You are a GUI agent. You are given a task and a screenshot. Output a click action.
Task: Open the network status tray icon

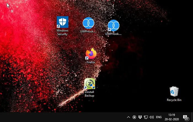pos(146,117)
